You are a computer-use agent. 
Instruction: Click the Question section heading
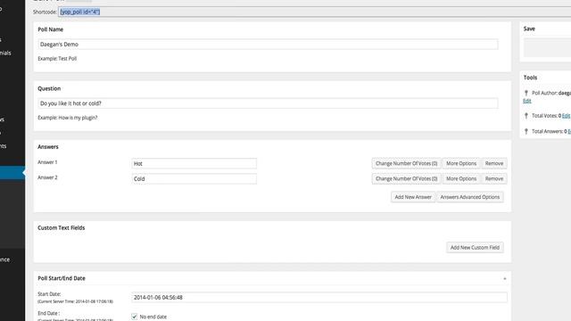(x=49, y=88)
